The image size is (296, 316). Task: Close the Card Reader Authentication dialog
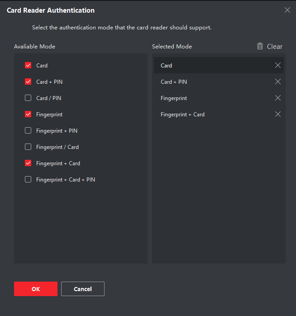click(x=287, y=10)
